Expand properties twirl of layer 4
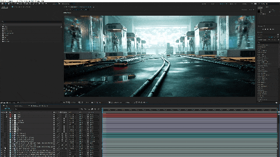280x157 pixels. pyautogui.click(x=8, y=120)
